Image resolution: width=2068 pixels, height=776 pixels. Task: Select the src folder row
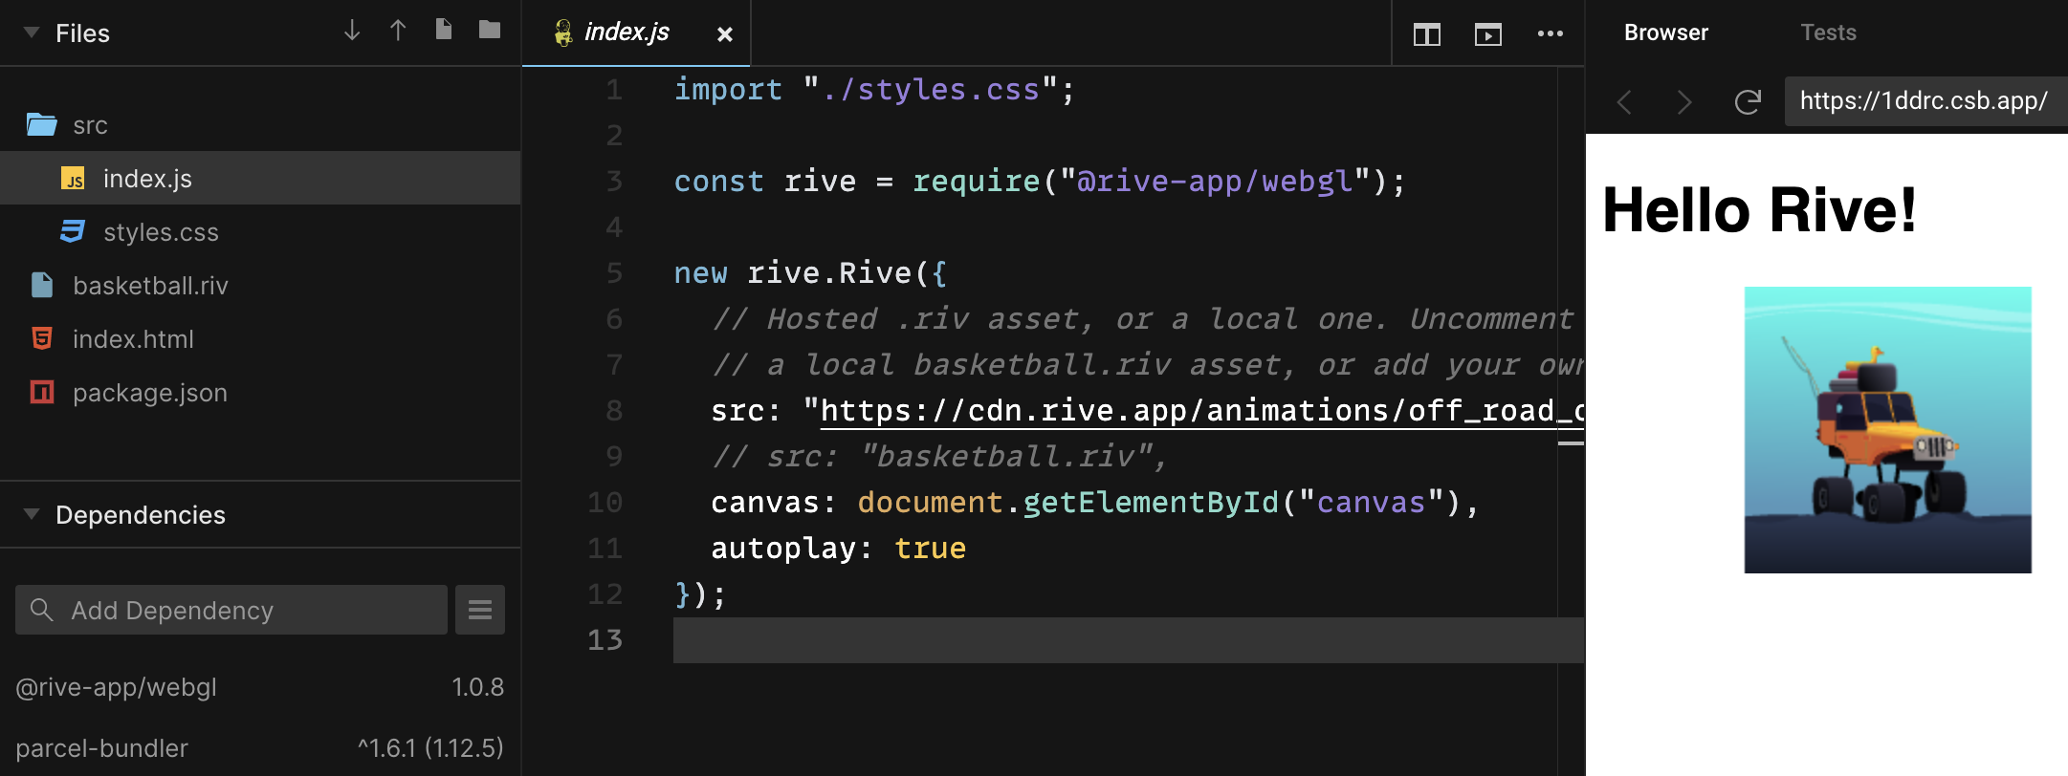tap(260, 125)
